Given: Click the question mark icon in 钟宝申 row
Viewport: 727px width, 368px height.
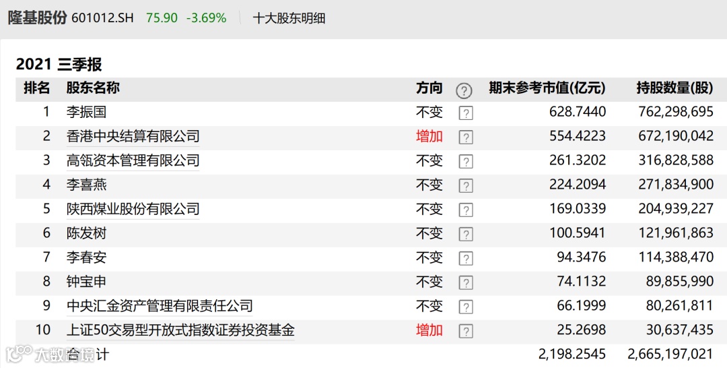Looking at the screenshot, I should tap(466, 282).
